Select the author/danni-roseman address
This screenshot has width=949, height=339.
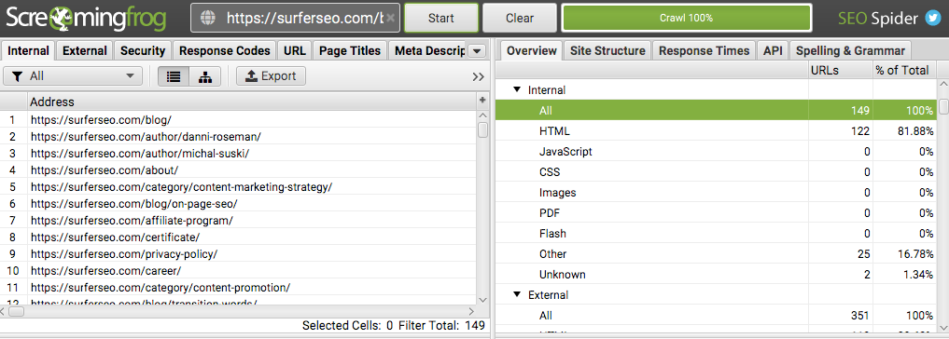click(239, 137)
